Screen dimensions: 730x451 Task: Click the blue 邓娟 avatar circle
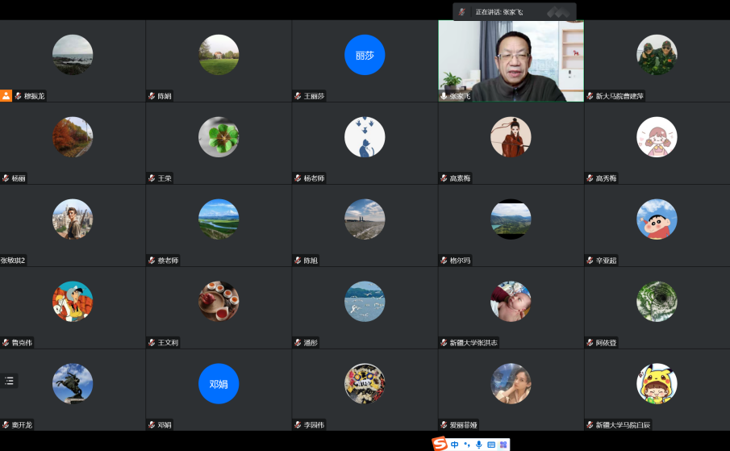(219, 383)
